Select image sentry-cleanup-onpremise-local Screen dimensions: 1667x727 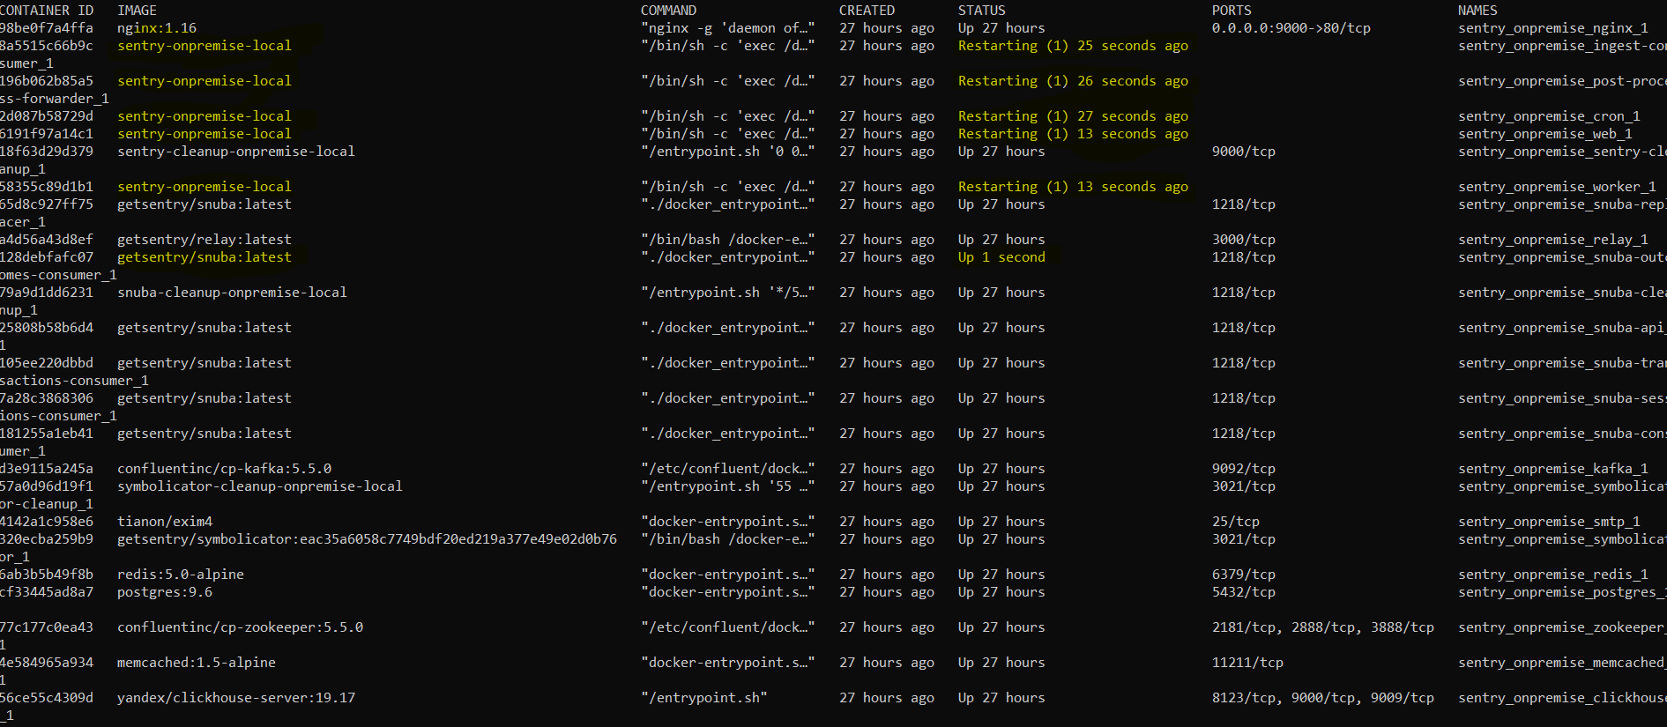coord(236,152)
